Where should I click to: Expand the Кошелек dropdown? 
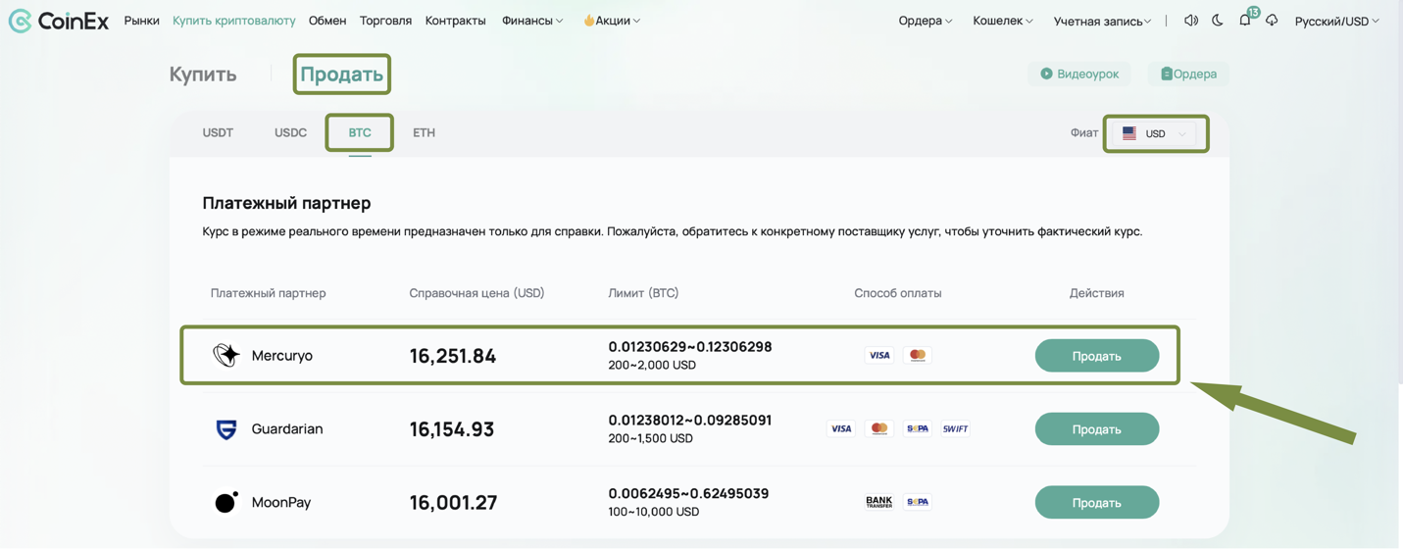pos(1003,21)
